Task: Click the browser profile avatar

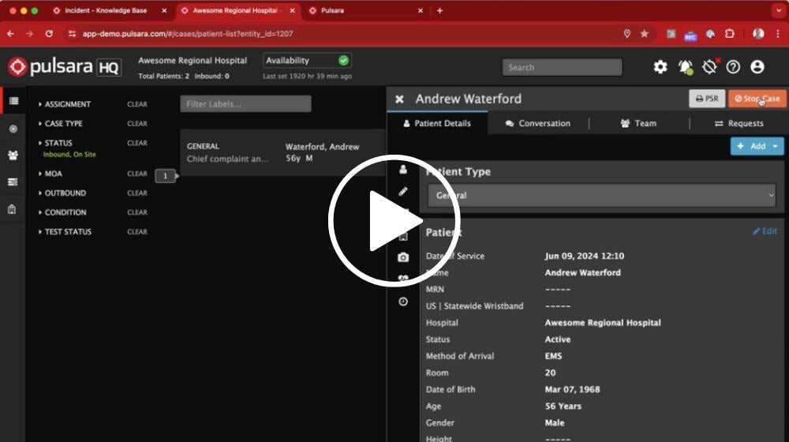Action: [758, 34]
